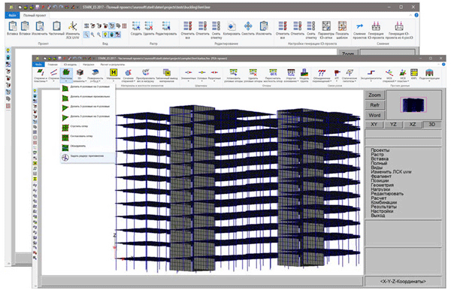Toggle the XY plane view button
The width and height of the screenshot is (451, 290).
pos(374,125)
